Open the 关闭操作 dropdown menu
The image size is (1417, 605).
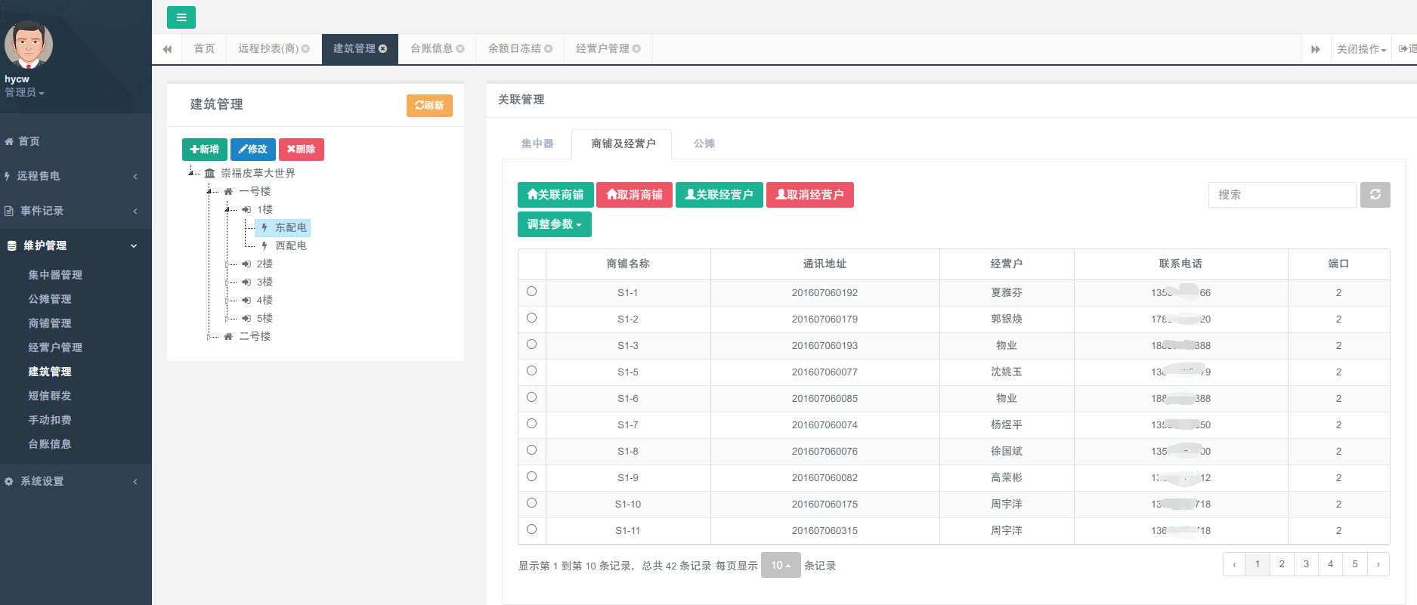pos(1361,49)
